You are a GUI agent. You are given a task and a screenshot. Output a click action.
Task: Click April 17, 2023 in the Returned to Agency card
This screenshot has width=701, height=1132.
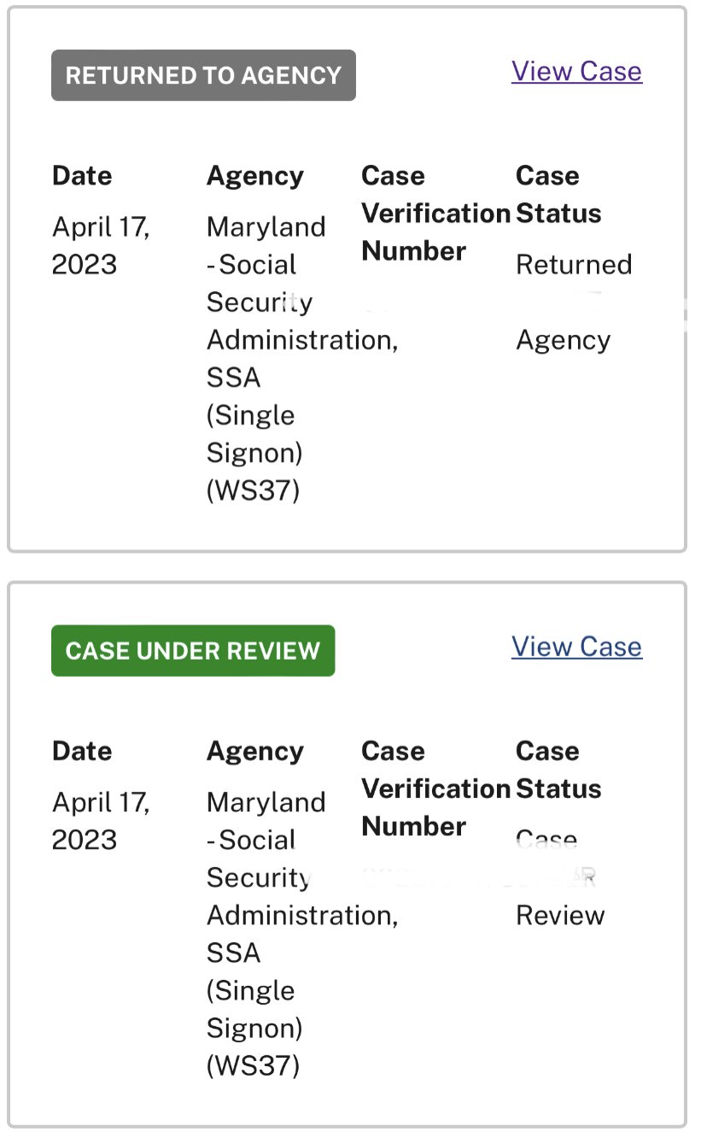[101, 246]
